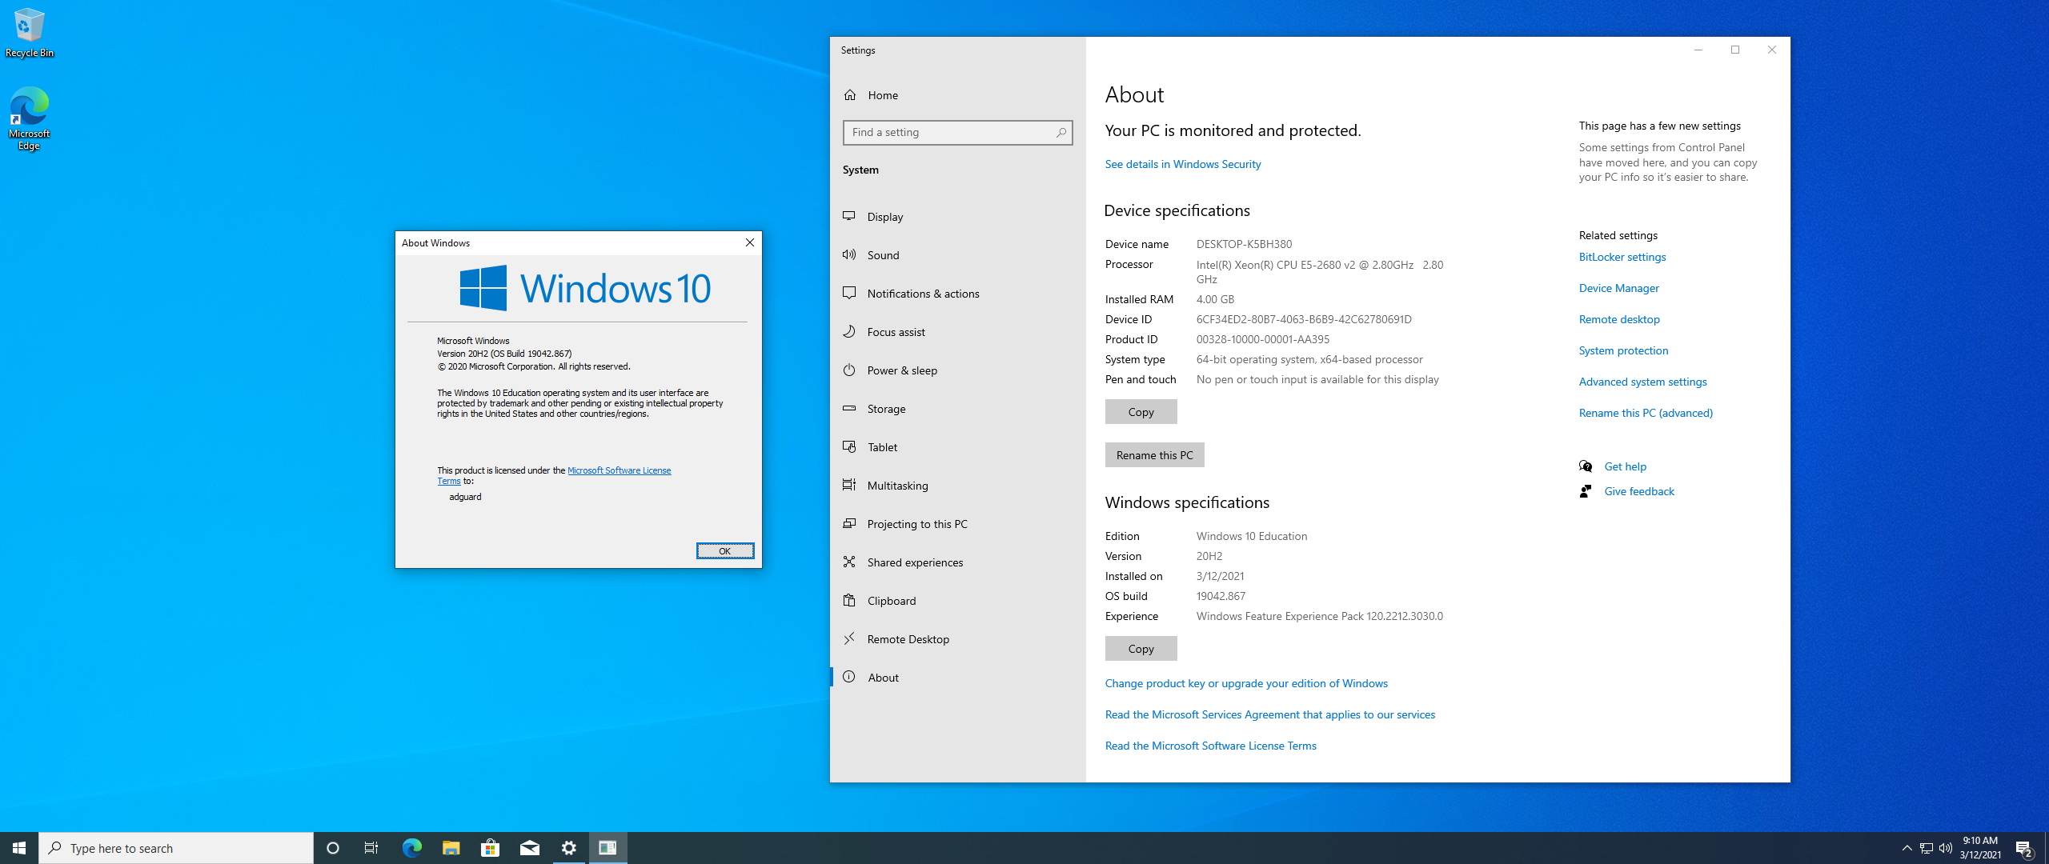Open Microsoft Store from the taskbar

[490, 848]
